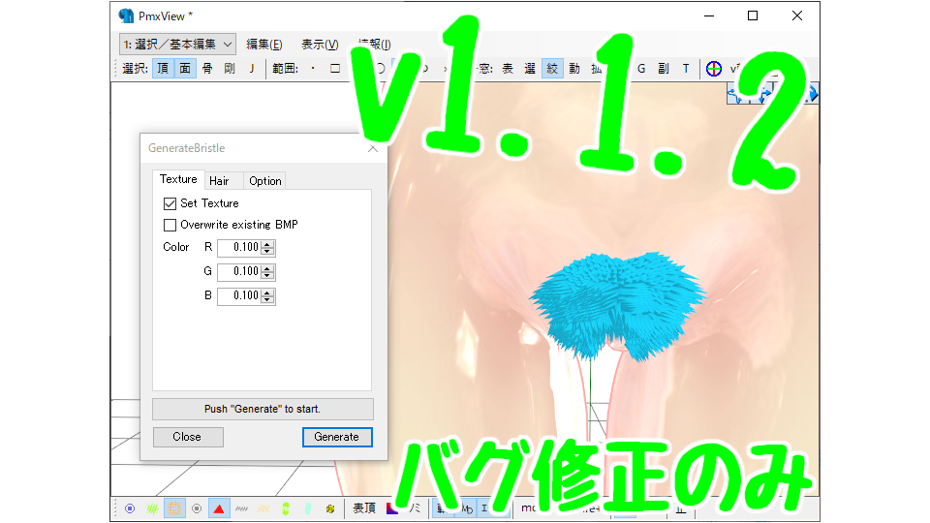Viewport: 930px width, 523px height.
Task: Uncheck the Set Texture checkbox
Action: [170, 203]
